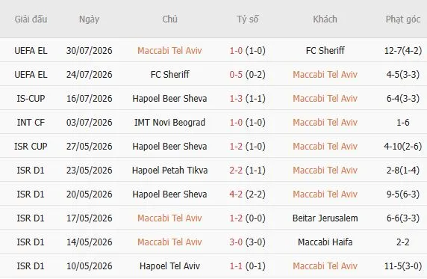Select the Phạt góc column header
427x279 pixels.
click(x=403, y=19)
